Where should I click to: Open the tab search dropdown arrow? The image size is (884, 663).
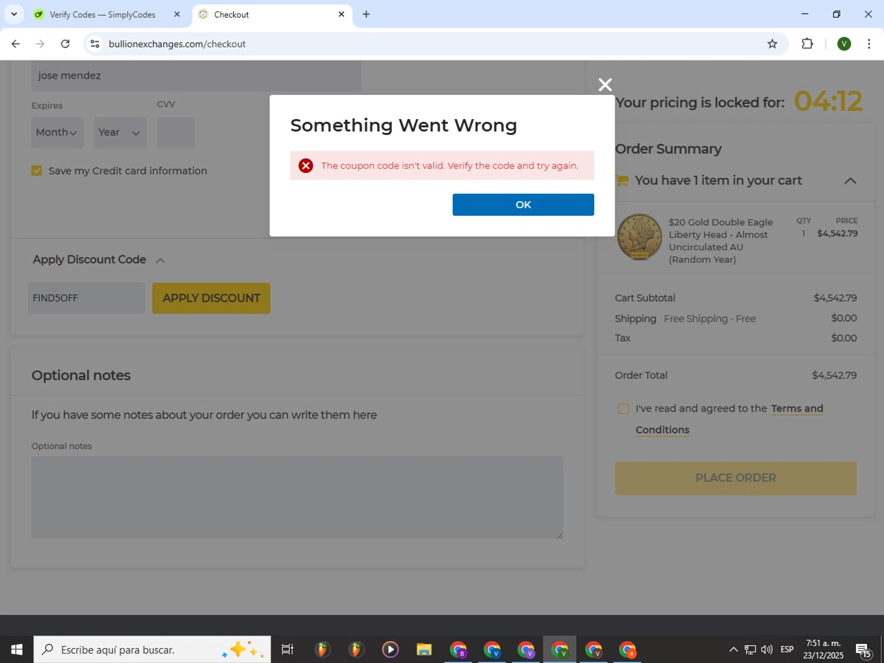pos(14,14)
